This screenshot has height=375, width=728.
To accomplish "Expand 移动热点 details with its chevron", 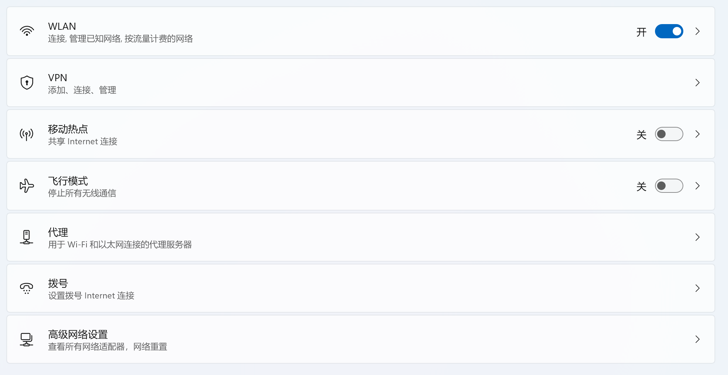I will [x=698, y=134].
